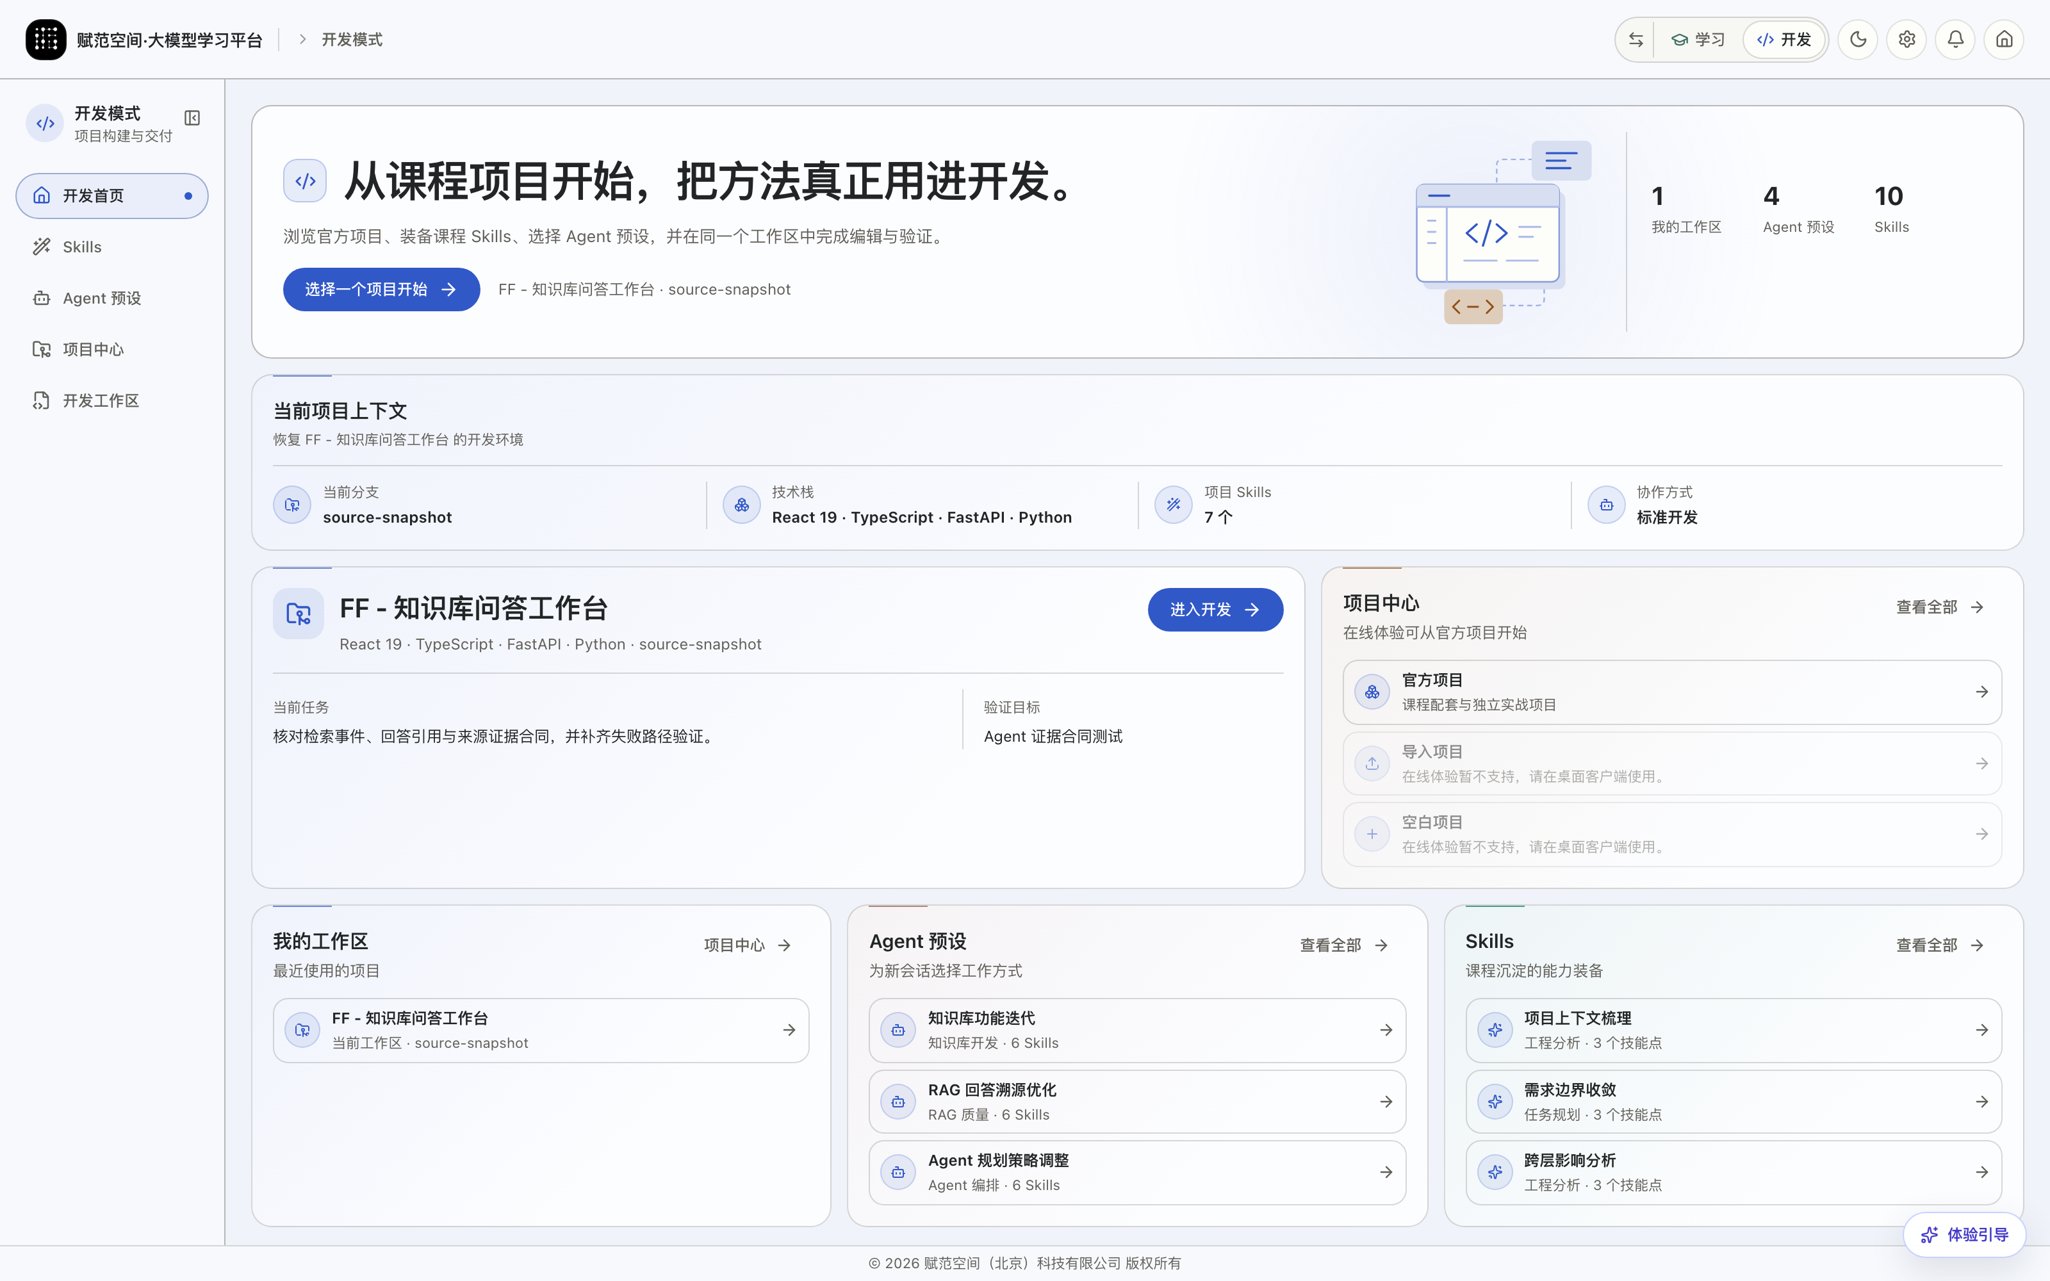Image resolution: width=2050 pixels, height=1281 pixels.
Task: Open FF - 知识库问答工作台 workspace row
Action: 541,1030
